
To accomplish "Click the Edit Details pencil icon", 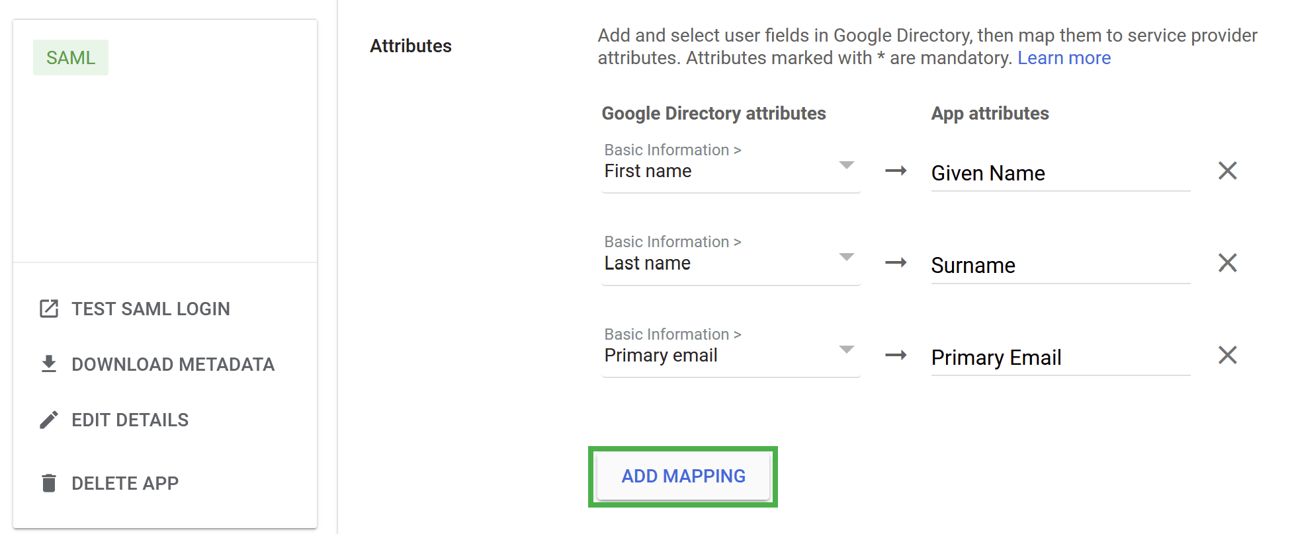I will pyautogui.click(x=49, y=420).
